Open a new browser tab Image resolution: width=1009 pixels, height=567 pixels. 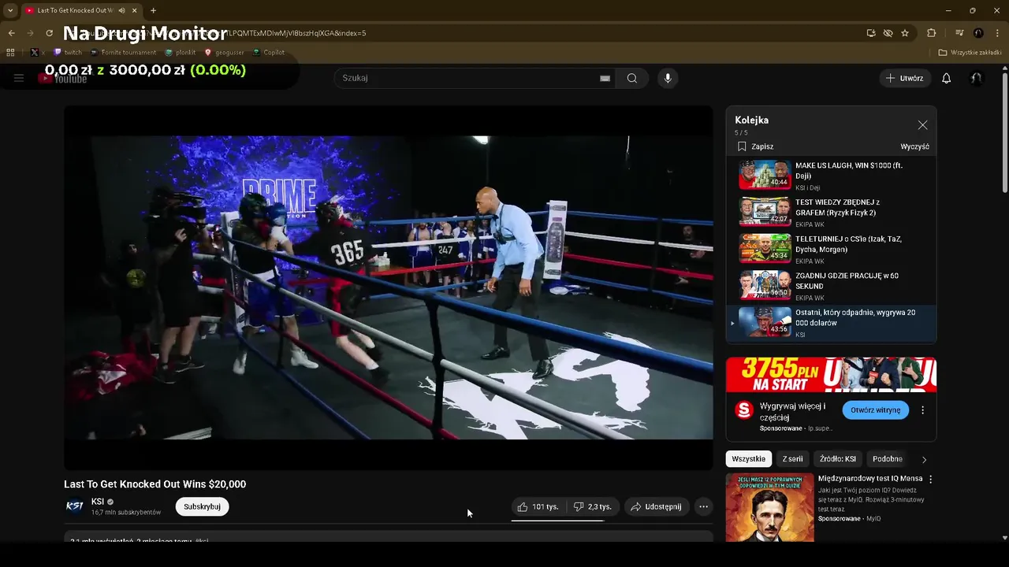[x=153, y=10]
